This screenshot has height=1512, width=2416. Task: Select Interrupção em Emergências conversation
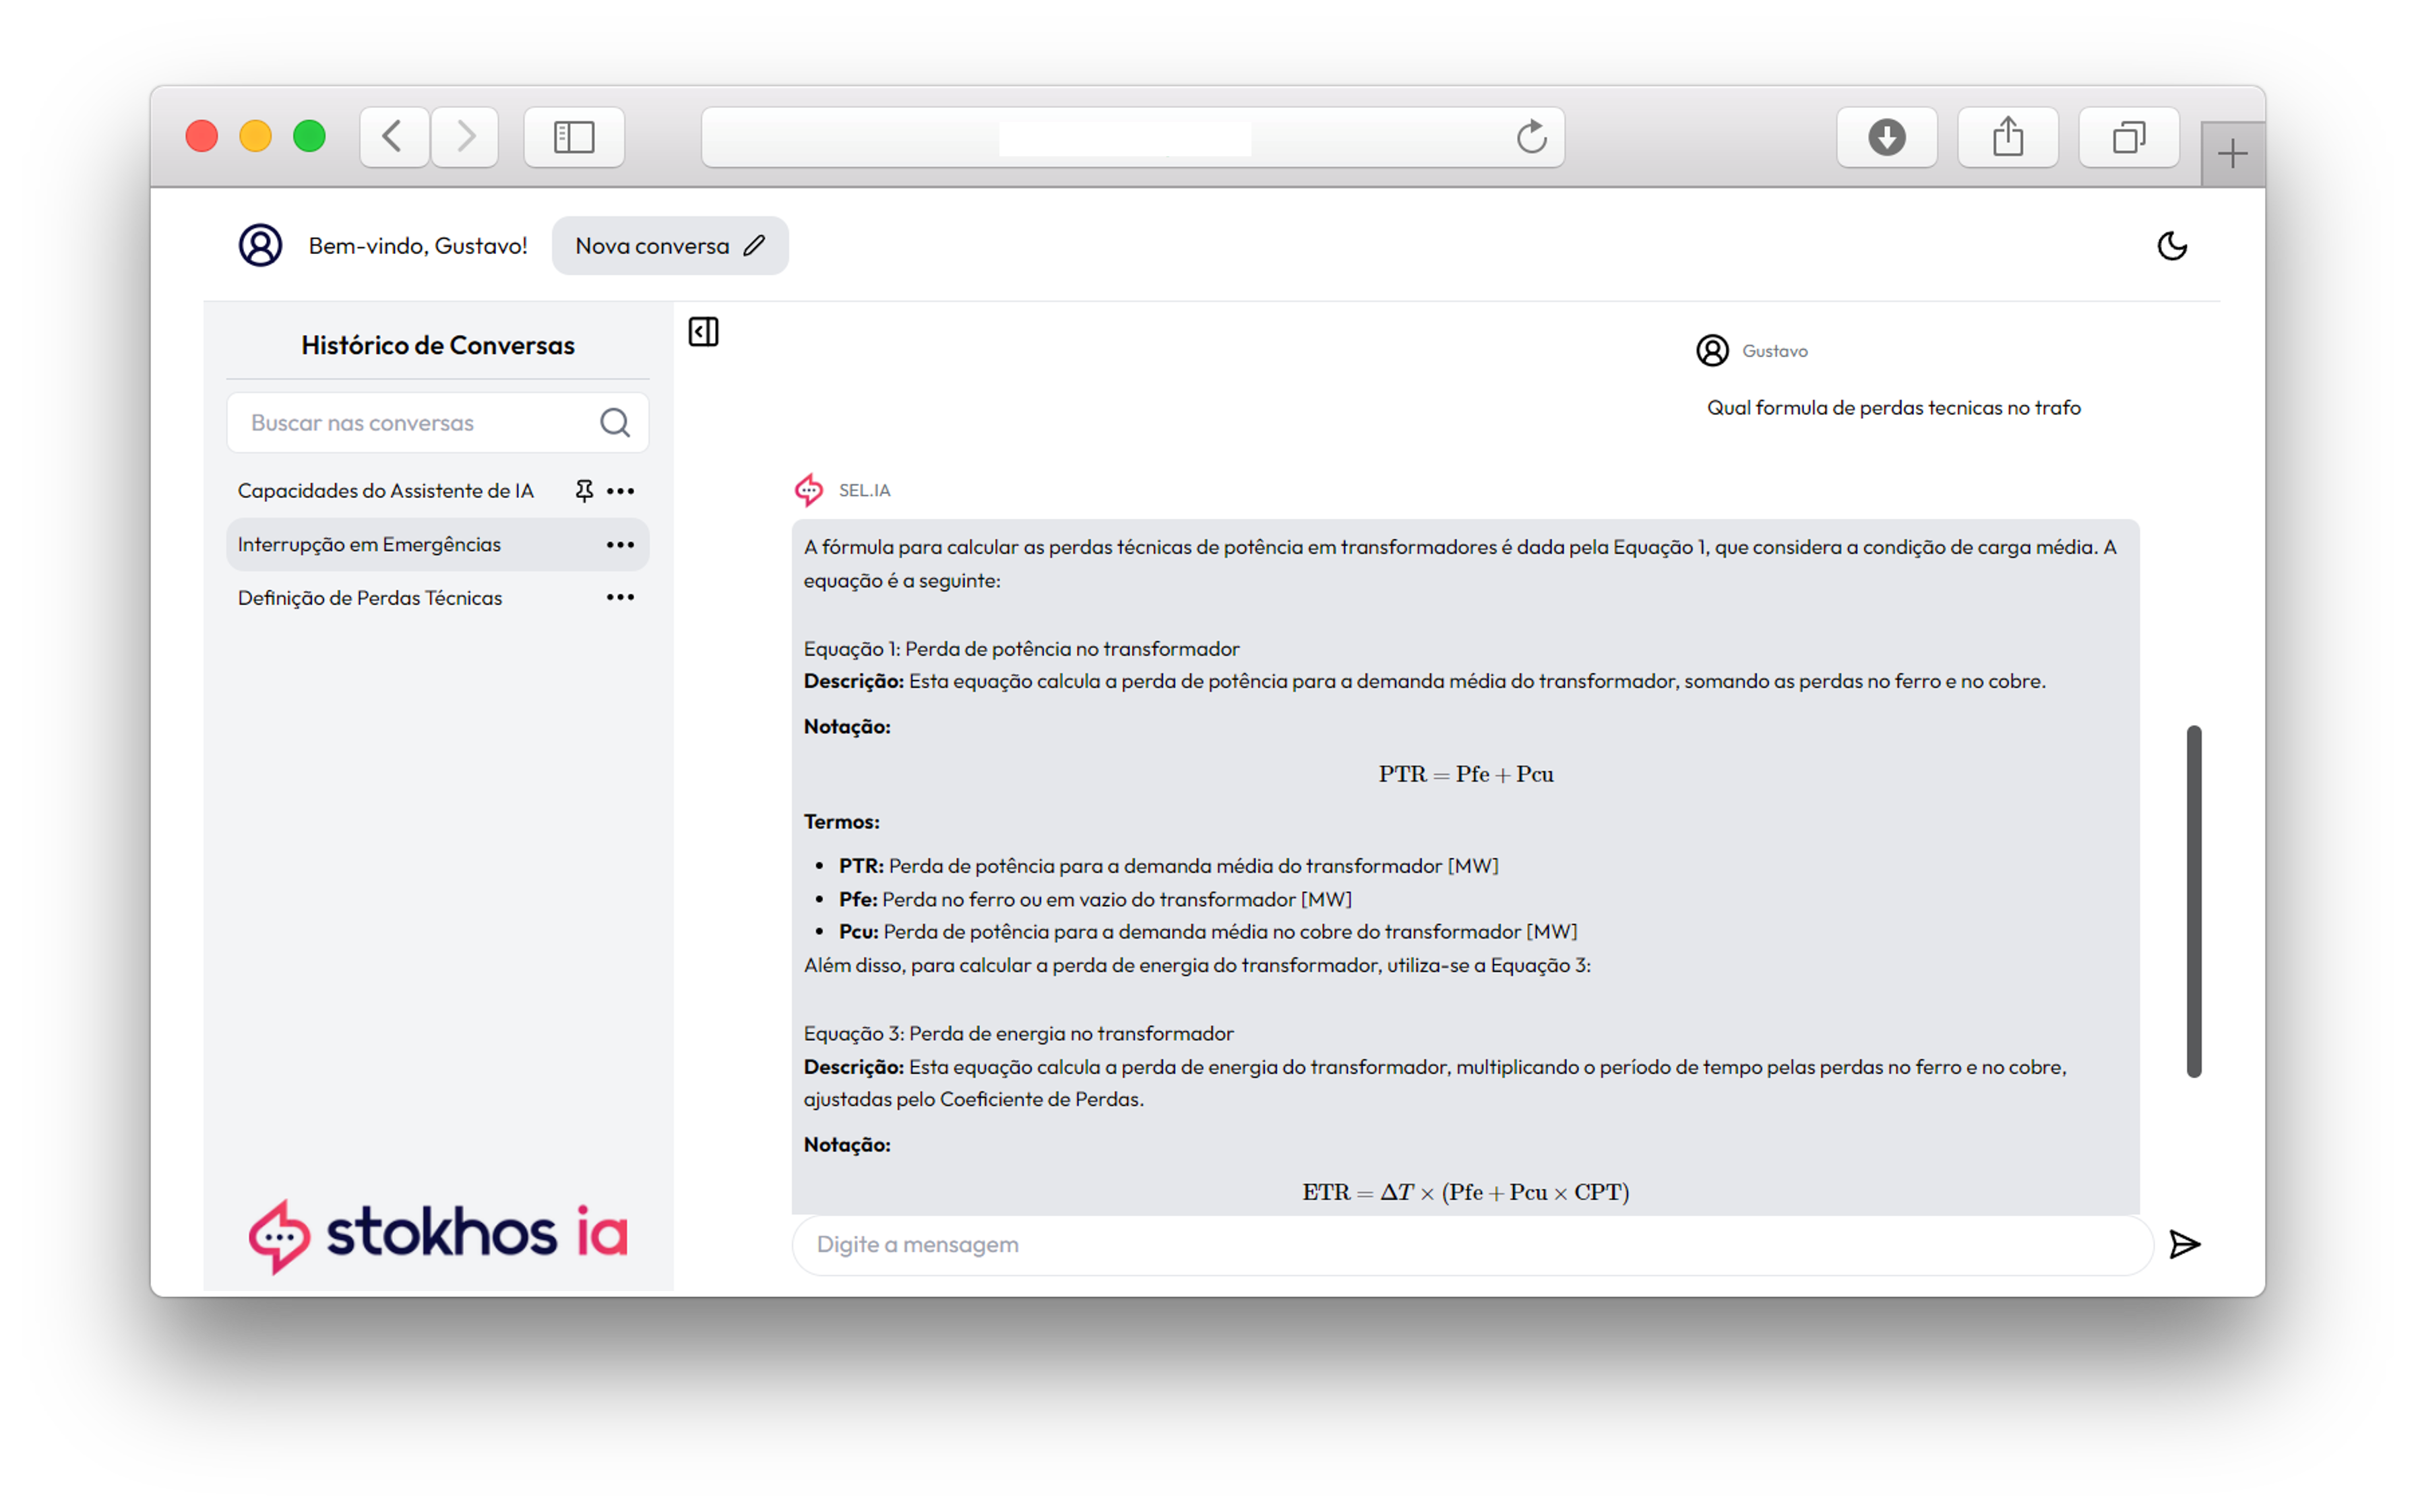(369, 545)
